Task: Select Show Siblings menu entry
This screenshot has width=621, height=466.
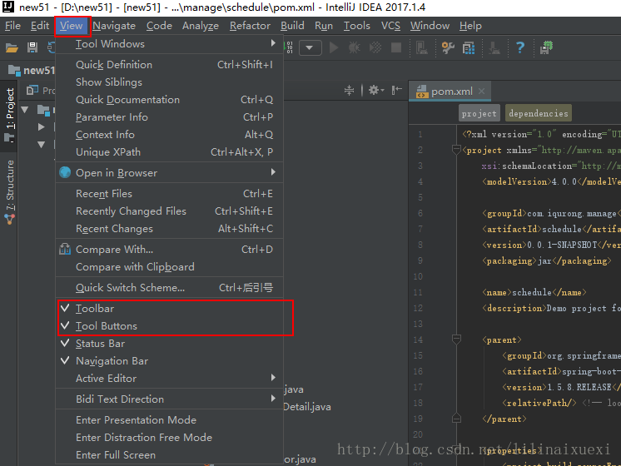Action: [x=170, y=82]
